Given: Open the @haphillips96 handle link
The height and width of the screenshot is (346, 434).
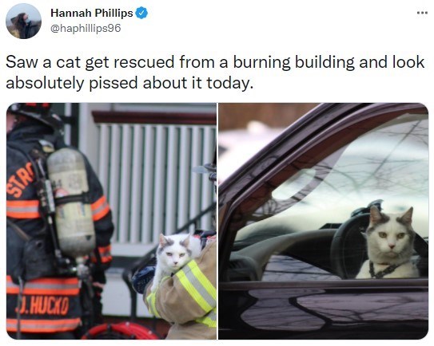Looking at the screenshot, I should coord(86,28).
